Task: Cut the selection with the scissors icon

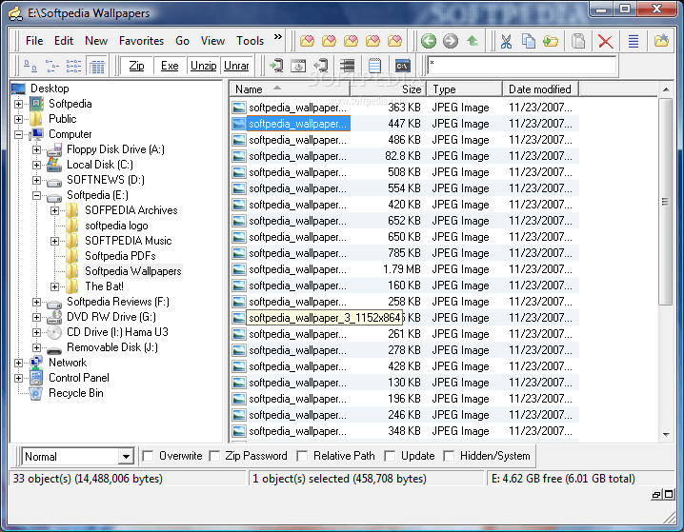Action: pos(506,41)
